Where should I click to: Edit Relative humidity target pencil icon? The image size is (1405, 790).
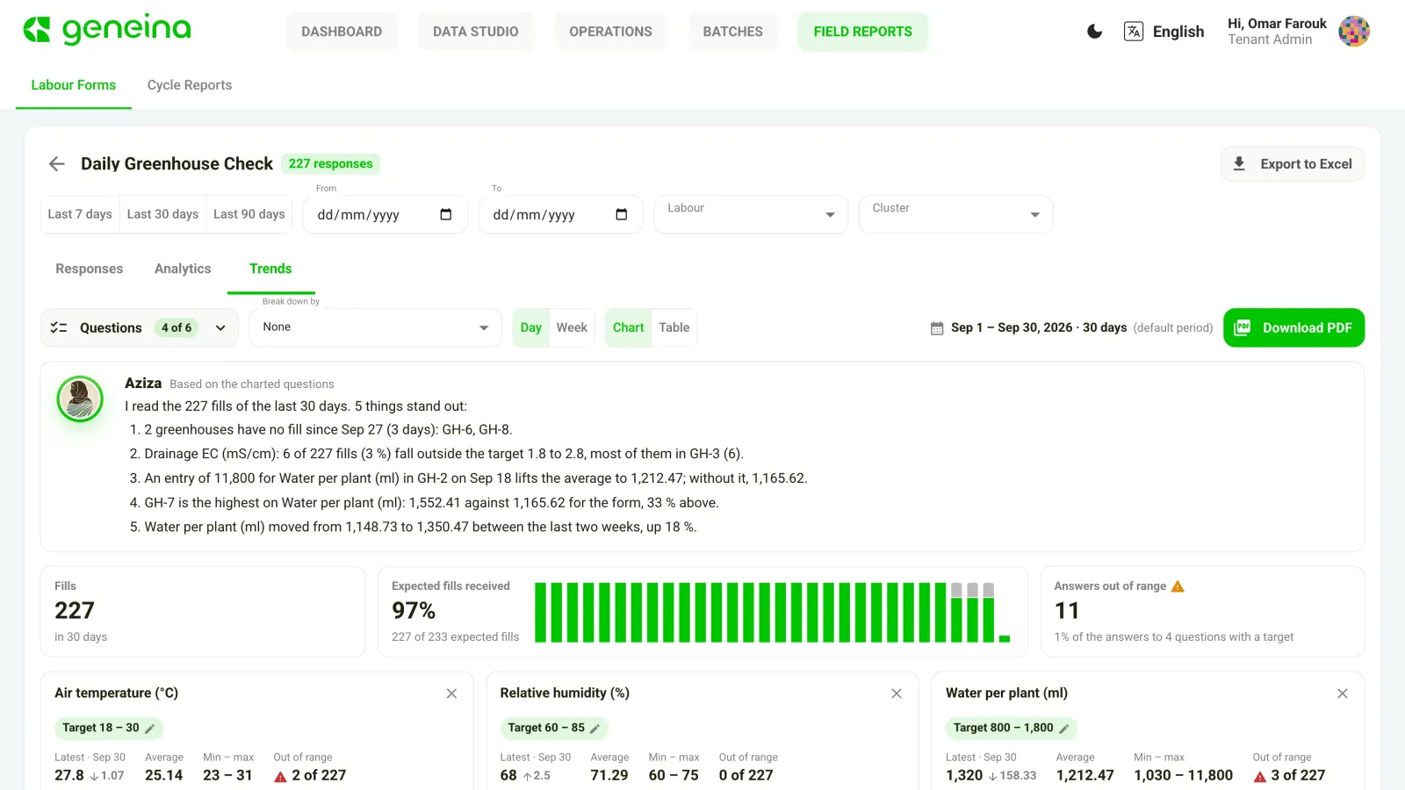point(594,729)
